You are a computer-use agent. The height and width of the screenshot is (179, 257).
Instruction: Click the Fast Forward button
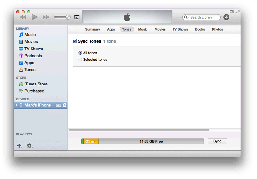pyautogui.click(x=46, y=17)
